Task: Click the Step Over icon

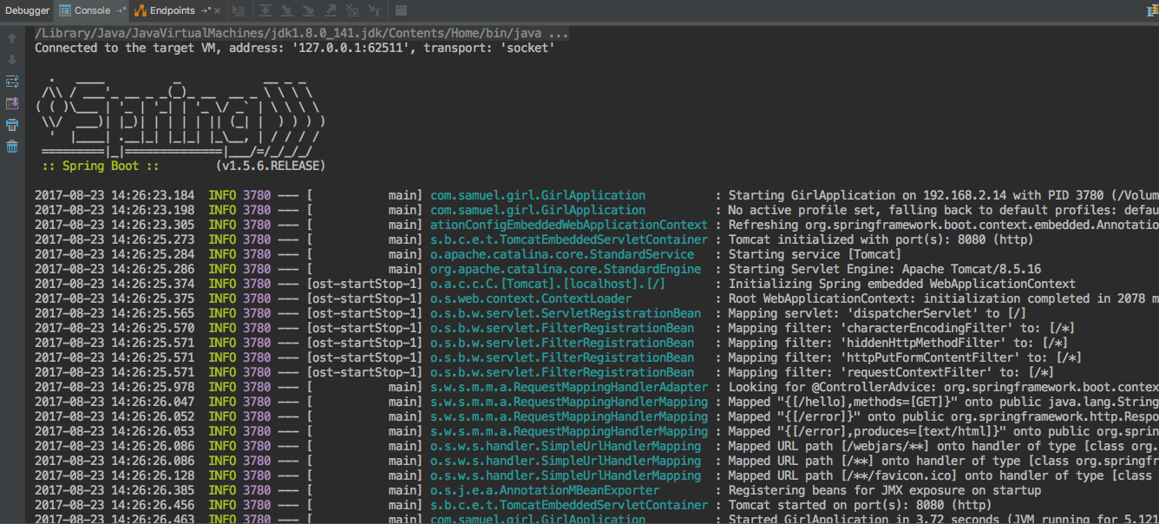Action: click(265, 10)
